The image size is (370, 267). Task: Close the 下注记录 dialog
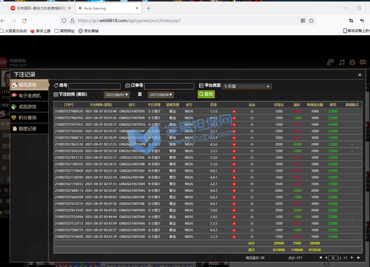(360, 75)
